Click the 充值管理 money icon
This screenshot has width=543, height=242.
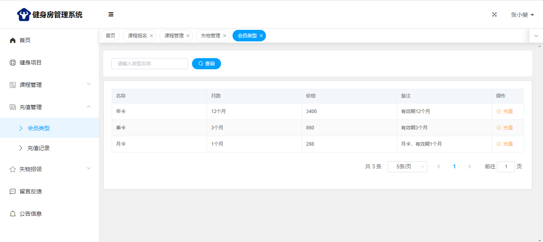pos(13,107)
